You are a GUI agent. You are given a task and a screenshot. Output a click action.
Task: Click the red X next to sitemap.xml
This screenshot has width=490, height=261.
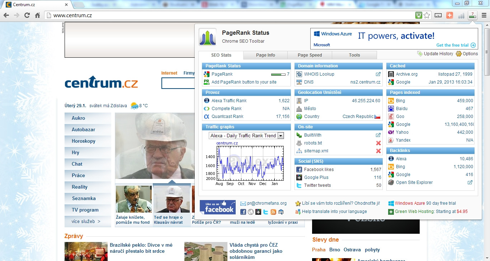(x=378, y=151)
